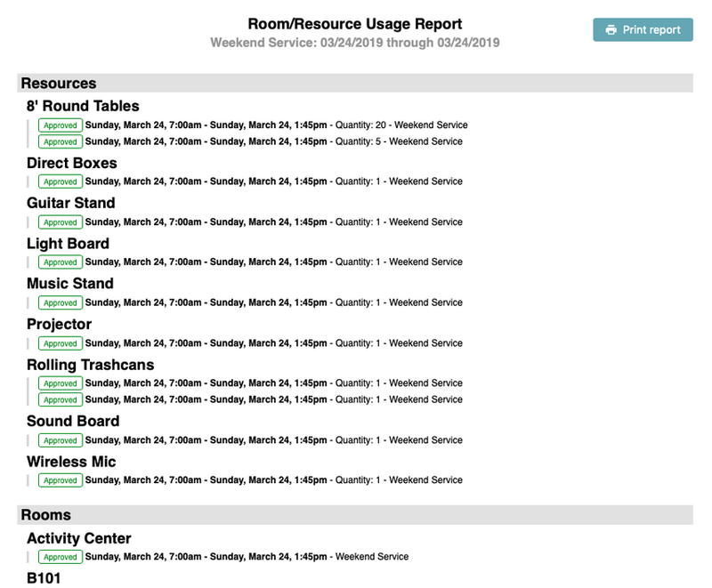Click the Approved badge under Guitar Stand
The image size is (712, 588).
(60, 222)
